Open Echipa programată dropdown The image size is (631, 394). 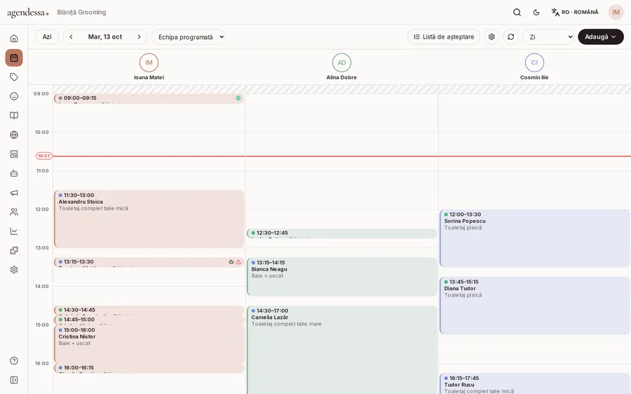click(x=189, y=36)
